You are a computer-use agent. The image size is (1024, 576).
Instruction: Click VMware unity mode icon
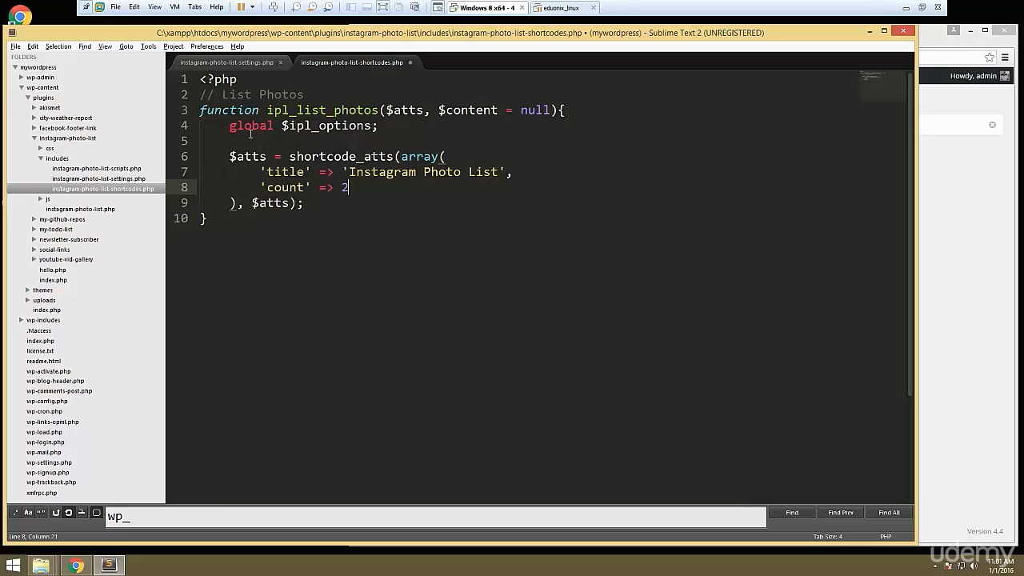[x=398, y=7]
